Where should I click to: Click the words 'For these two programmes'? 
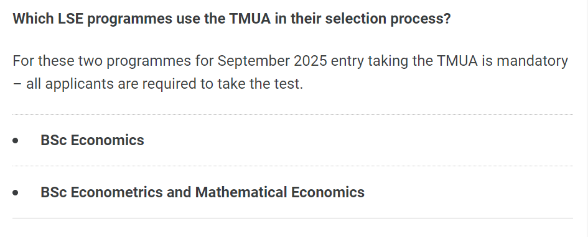click(102, 61)
